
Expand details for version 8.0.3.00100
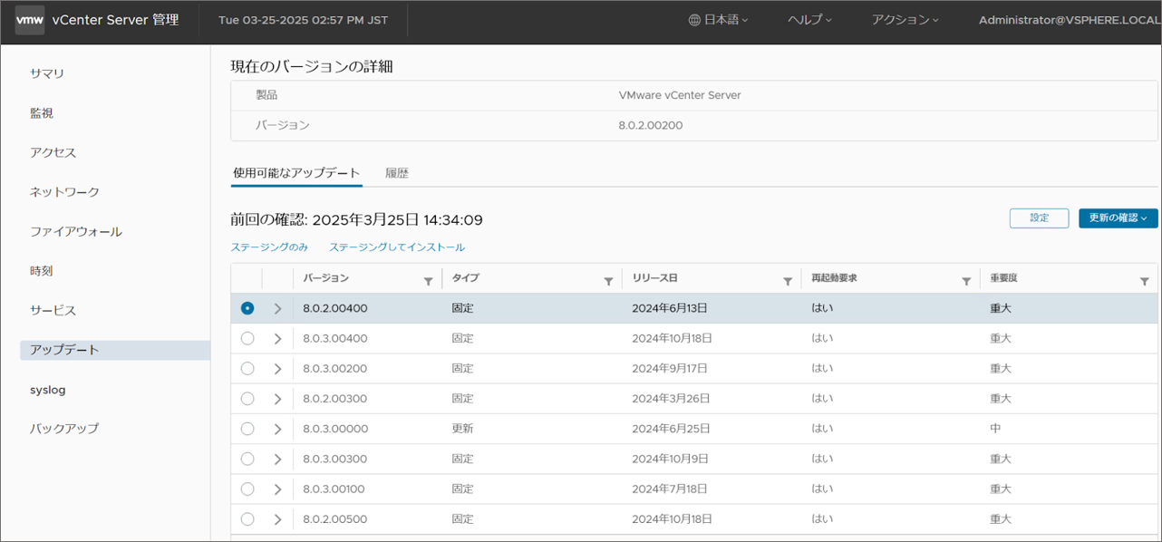pyautogui.click(x=277, y=489)
